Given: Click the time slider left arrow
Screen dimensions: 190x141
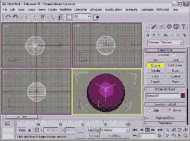Looking at the screenshot, I should [3, 117].
